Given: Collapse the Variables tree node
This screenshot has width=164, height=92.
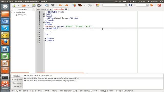Looking at the screenshot, I should pos(12,12).
